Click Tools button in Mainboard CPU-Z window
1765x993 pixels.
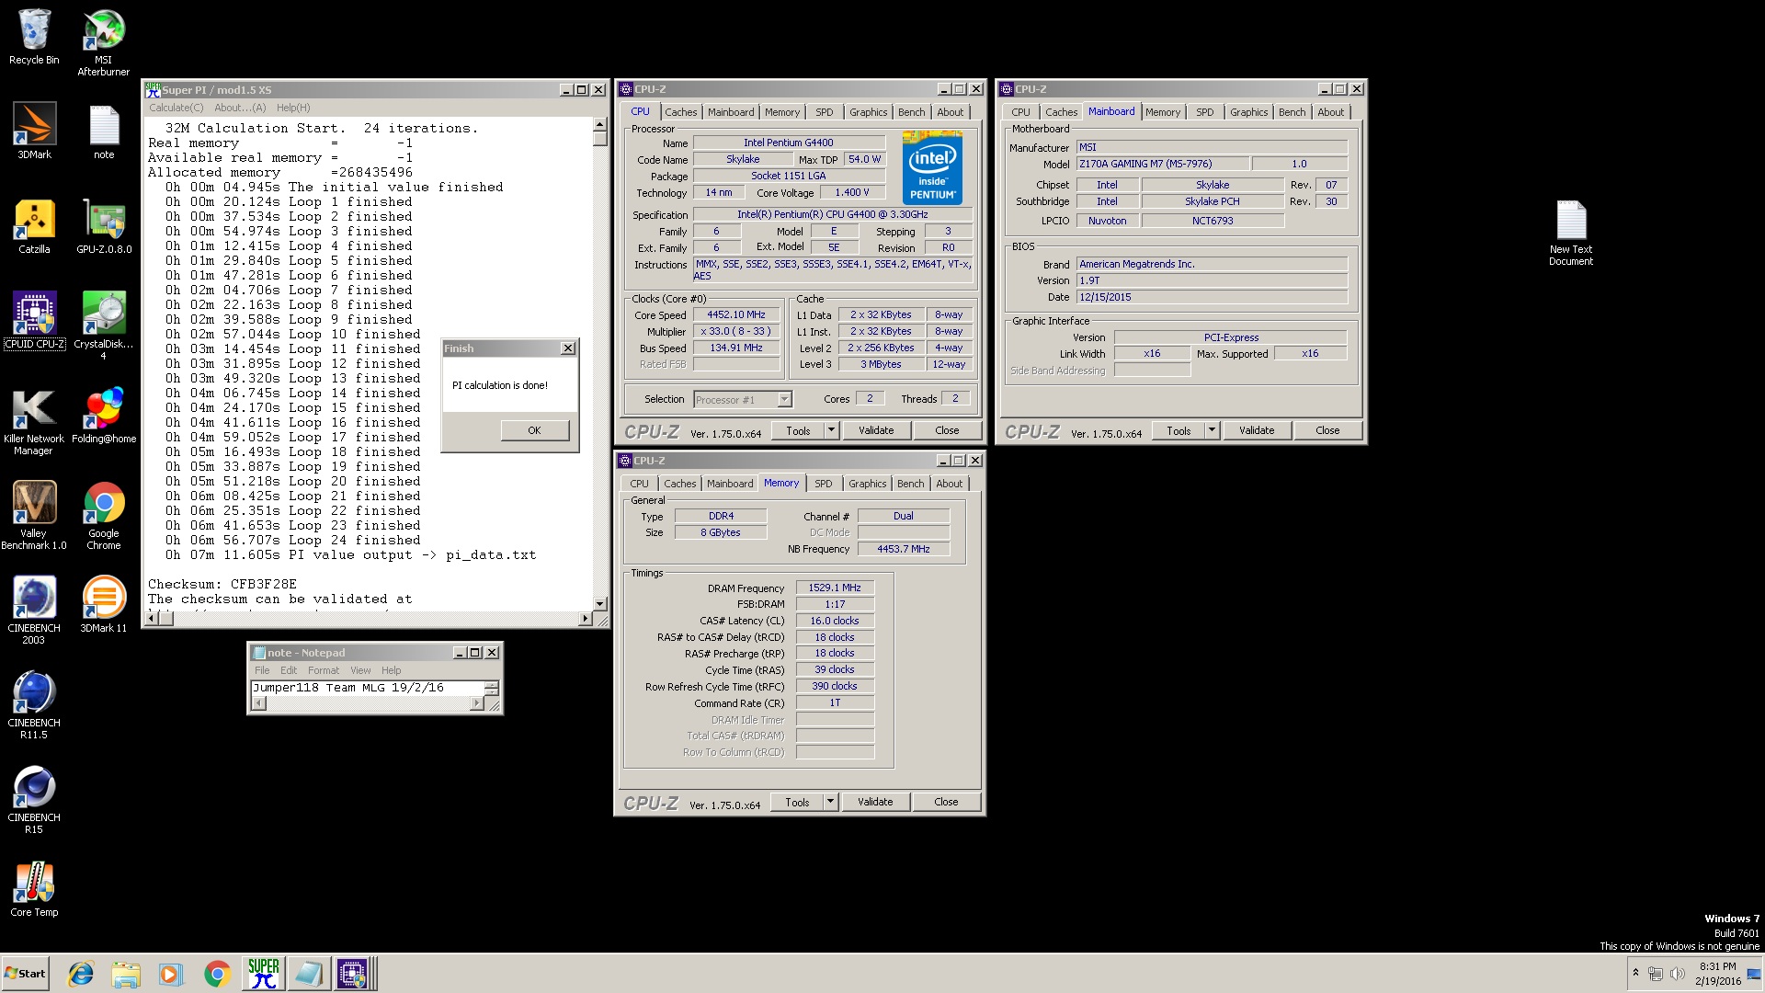[1179, 430]
